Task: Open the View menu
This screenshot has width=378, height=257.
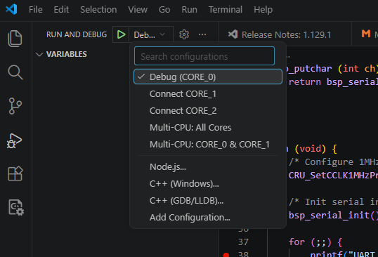Action: pyautogui.click(x=138, y=10)
